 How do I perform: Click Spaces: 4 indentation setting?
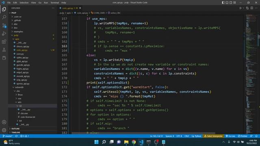point(170,136)
